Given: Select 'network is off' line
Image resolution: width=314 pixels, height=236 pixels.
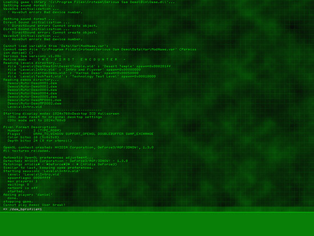Looking at the screenshot, I should [x=22, y=188].
